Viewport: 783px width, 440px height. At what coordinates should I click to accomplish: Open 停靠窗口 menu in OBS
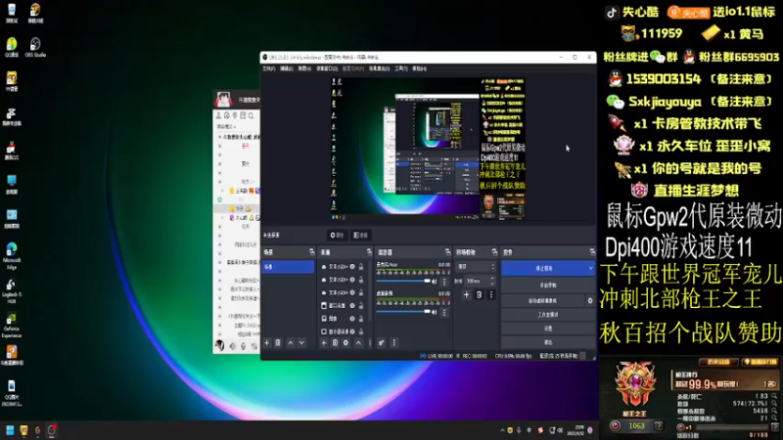(327, 68)
